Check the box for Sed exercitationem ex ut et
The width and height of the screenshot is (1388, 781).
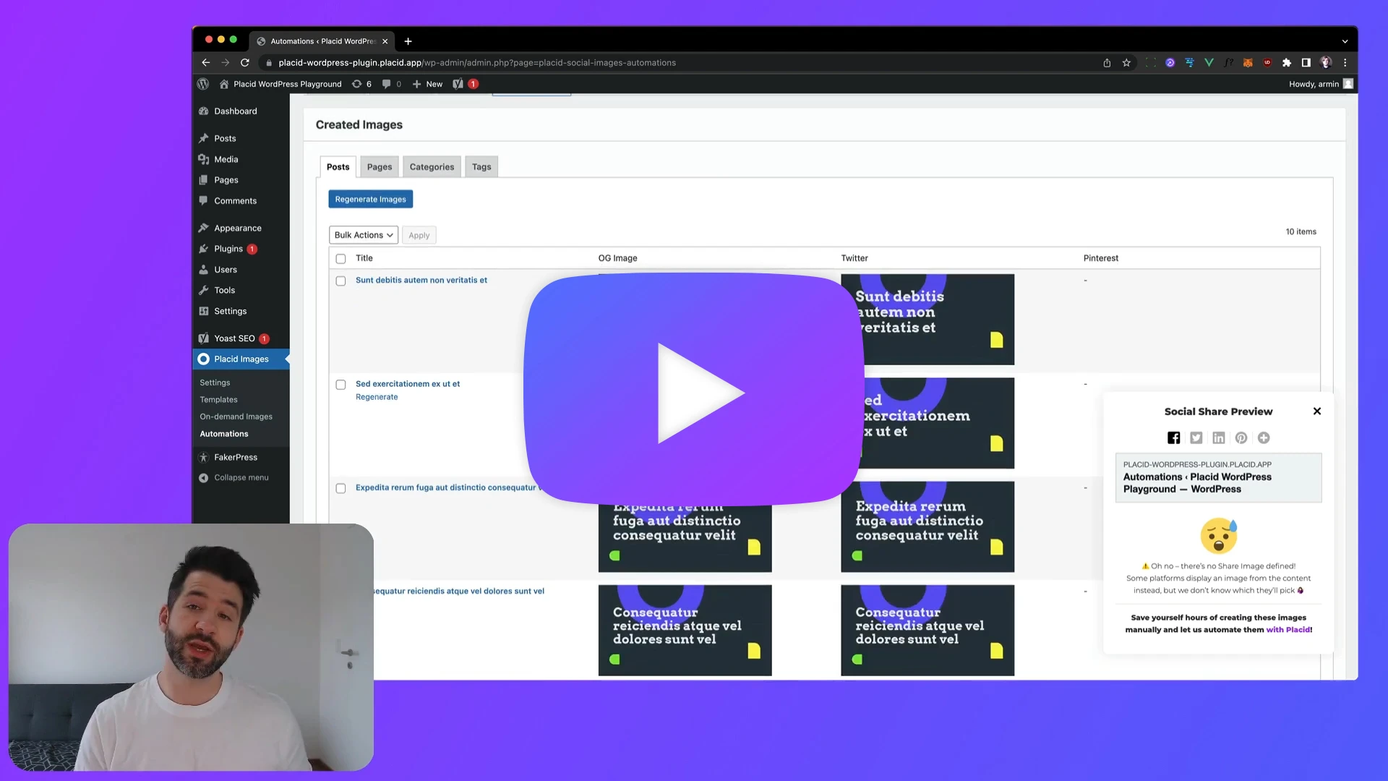[x=340, y=385]
